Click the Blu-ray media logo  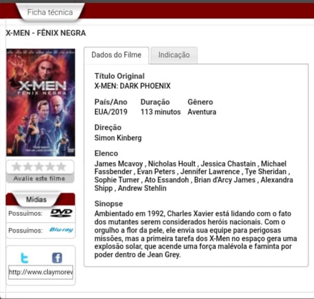click(x=61, y=230)
